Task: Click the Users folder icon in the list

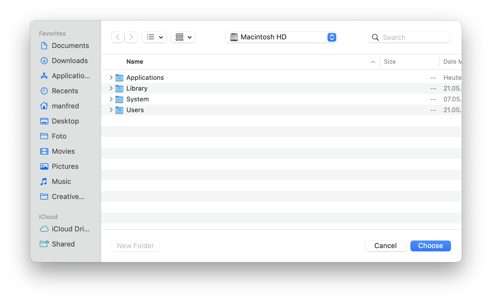Action: pyautogui.click(x=119, y=110)
